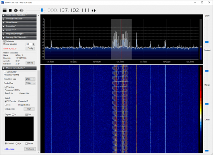The width and height of the screenshot is (213, 155).
Task: Toggle the Scheduler checkbox
Action: pos(5,41)
